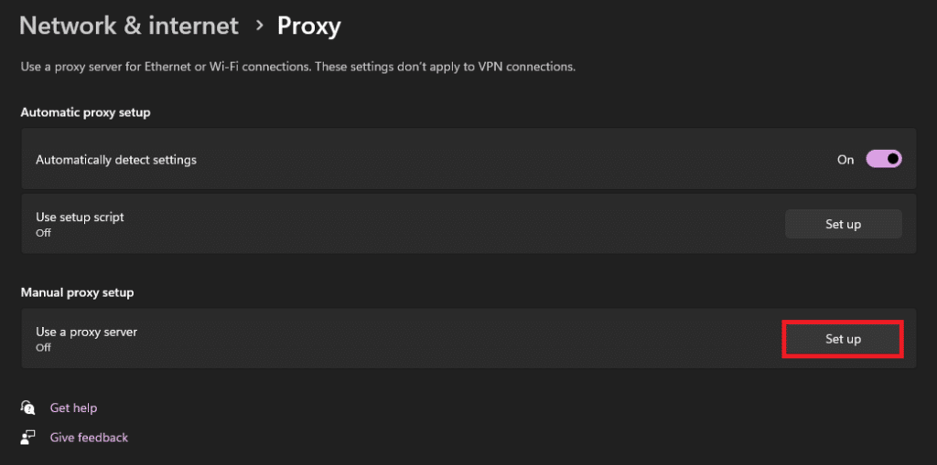Click the Give feedback icon
Screen dimensions: 937x465
pyautogui.click(x=29, y=437)
